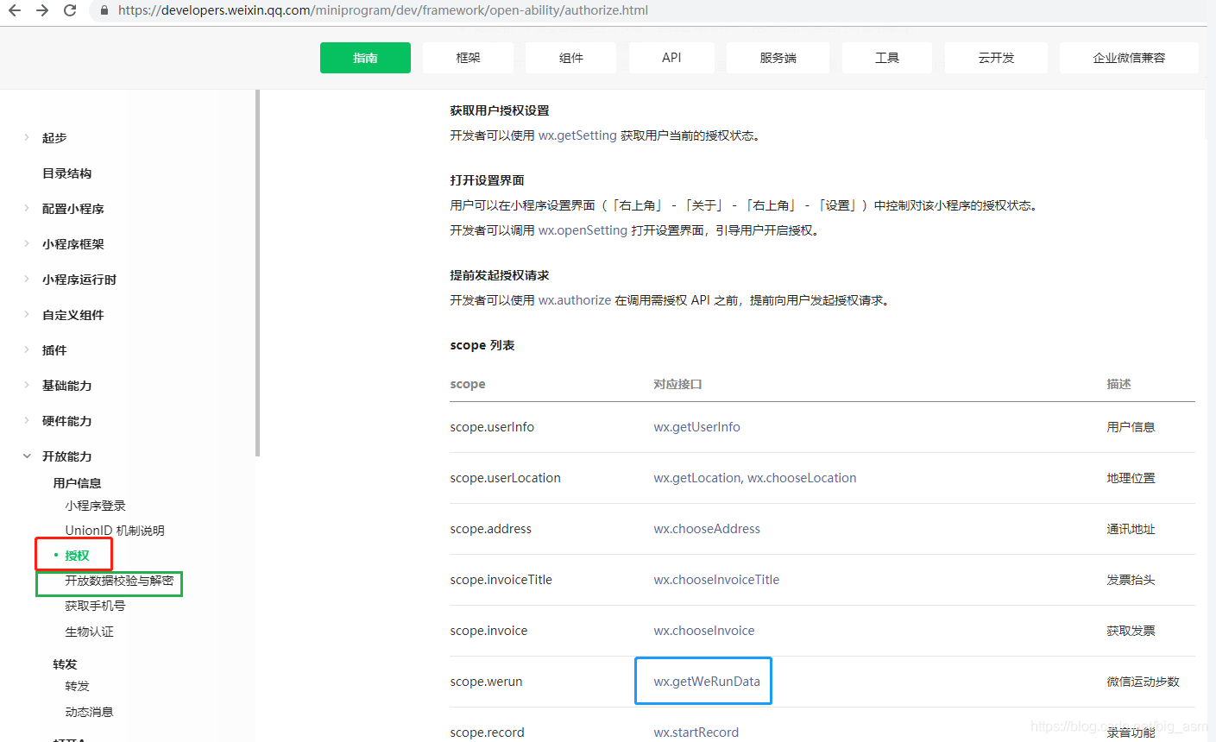Click the scope 列表 heading
This screenshot has width=1216, height=742.
482,345
